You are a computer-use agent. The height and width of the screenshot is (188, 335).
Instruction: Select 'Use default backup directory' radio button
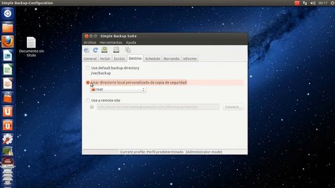tap(88, 68)
